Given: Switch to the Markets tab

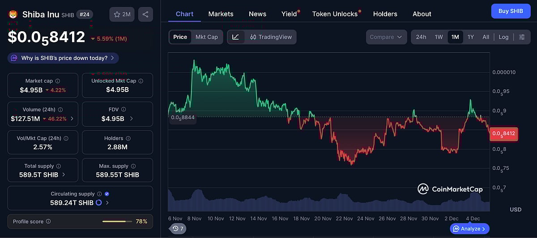Looking at the screenshot, I should 221,14.
